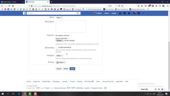
Task: Open the Library icon in Firefox toolbar
Action: [x=142, y=6]
